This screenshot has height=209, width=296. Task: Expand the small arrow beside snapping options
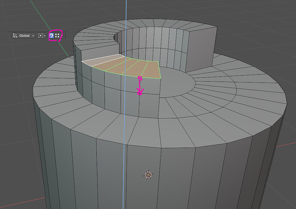[61, 35]
